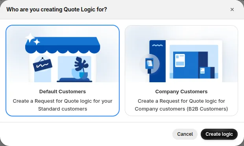Click the Standard customers description text
The image size is (244, 146).
(x=63, y=105)
